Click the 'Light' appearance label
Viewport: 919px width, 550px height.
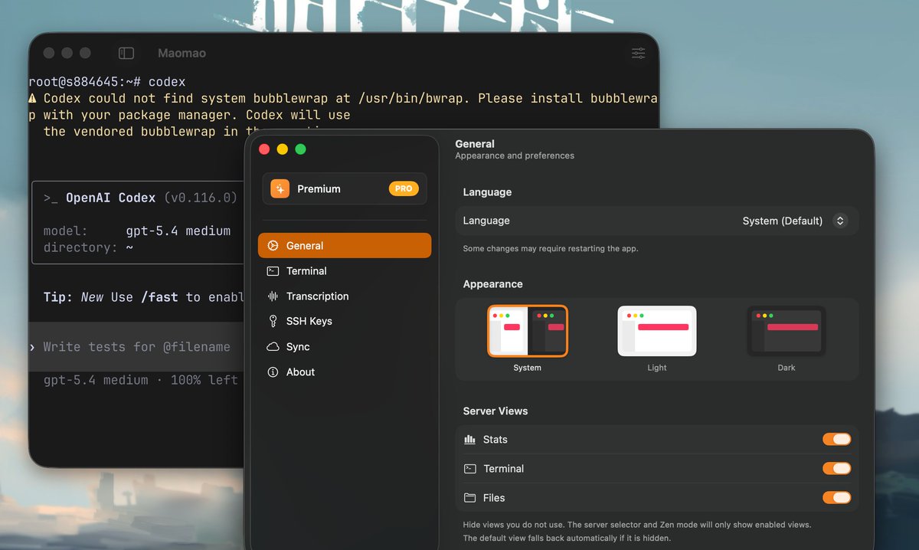[657, 368]
